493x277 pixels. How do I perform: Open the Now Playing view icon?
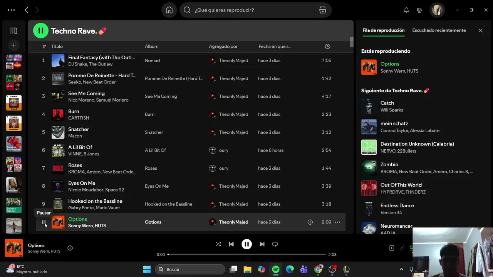[392, 248]
